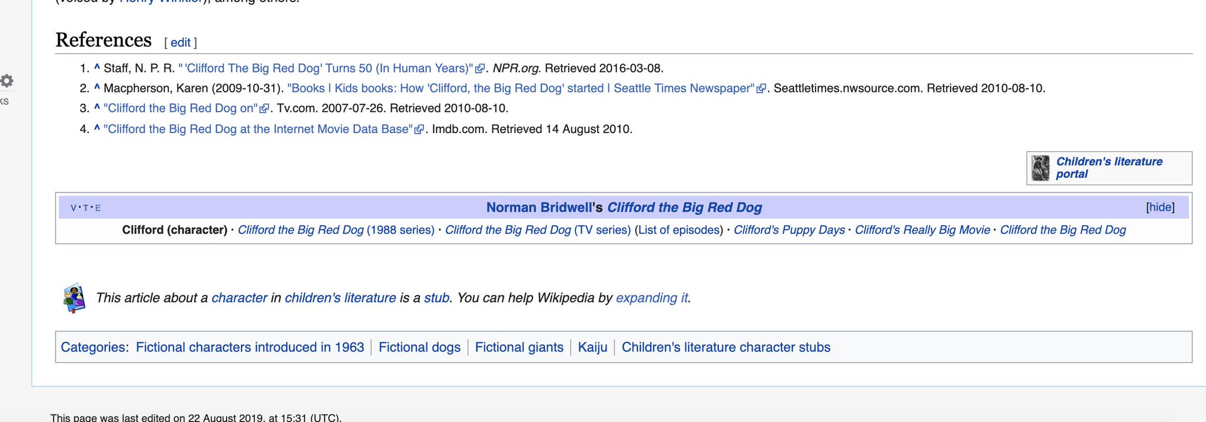Click external link icon after Seattle Times article
The image size is (1206, 422).
761,89
